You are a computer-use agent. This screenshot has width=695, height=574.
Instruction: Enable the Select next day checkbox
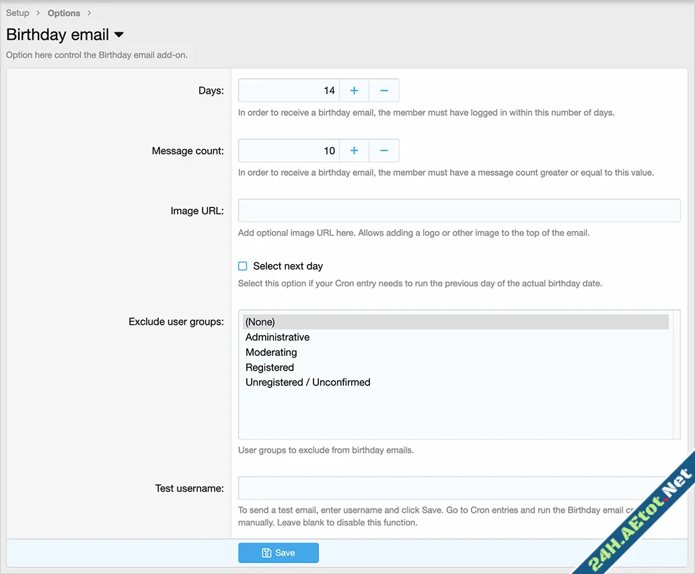(243, 266)
